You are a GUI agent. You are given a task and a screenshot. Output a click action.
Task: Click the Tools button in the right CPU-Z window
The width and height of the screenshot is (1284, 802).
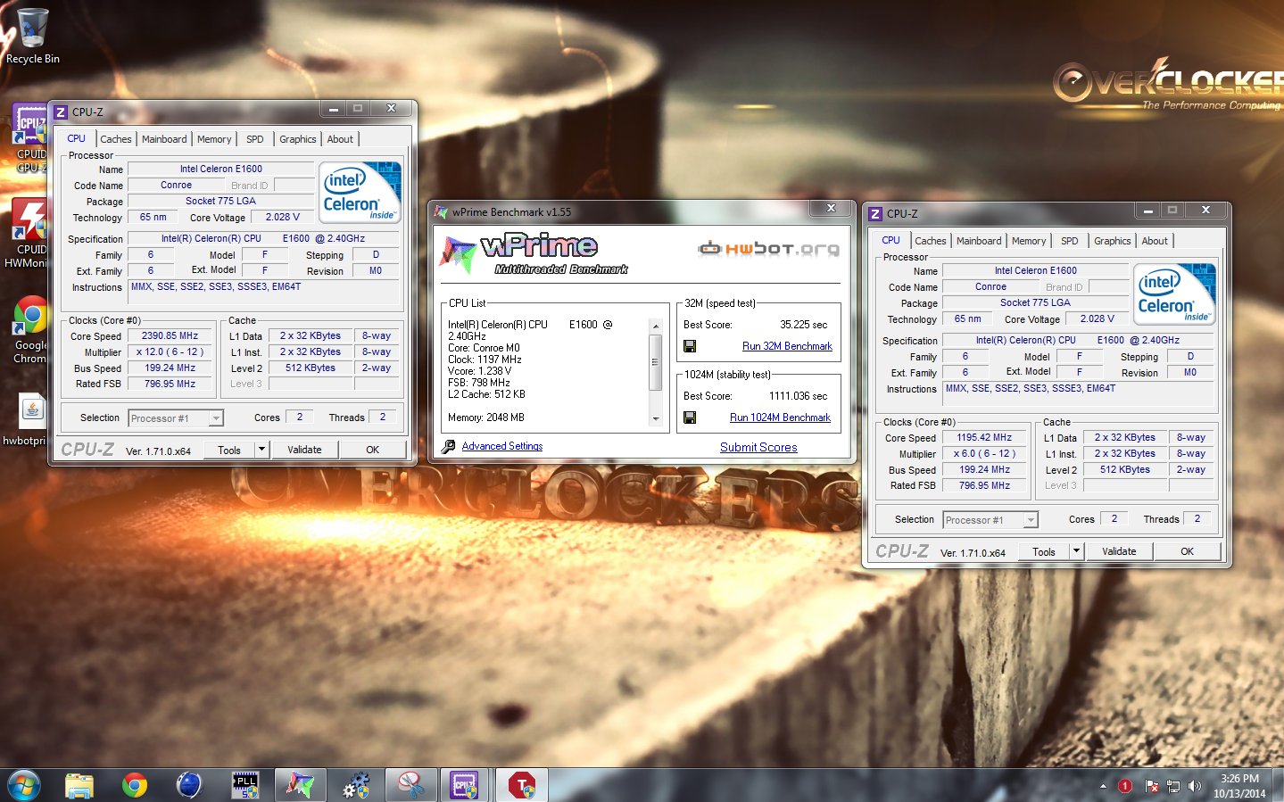tap(1044, 551)
